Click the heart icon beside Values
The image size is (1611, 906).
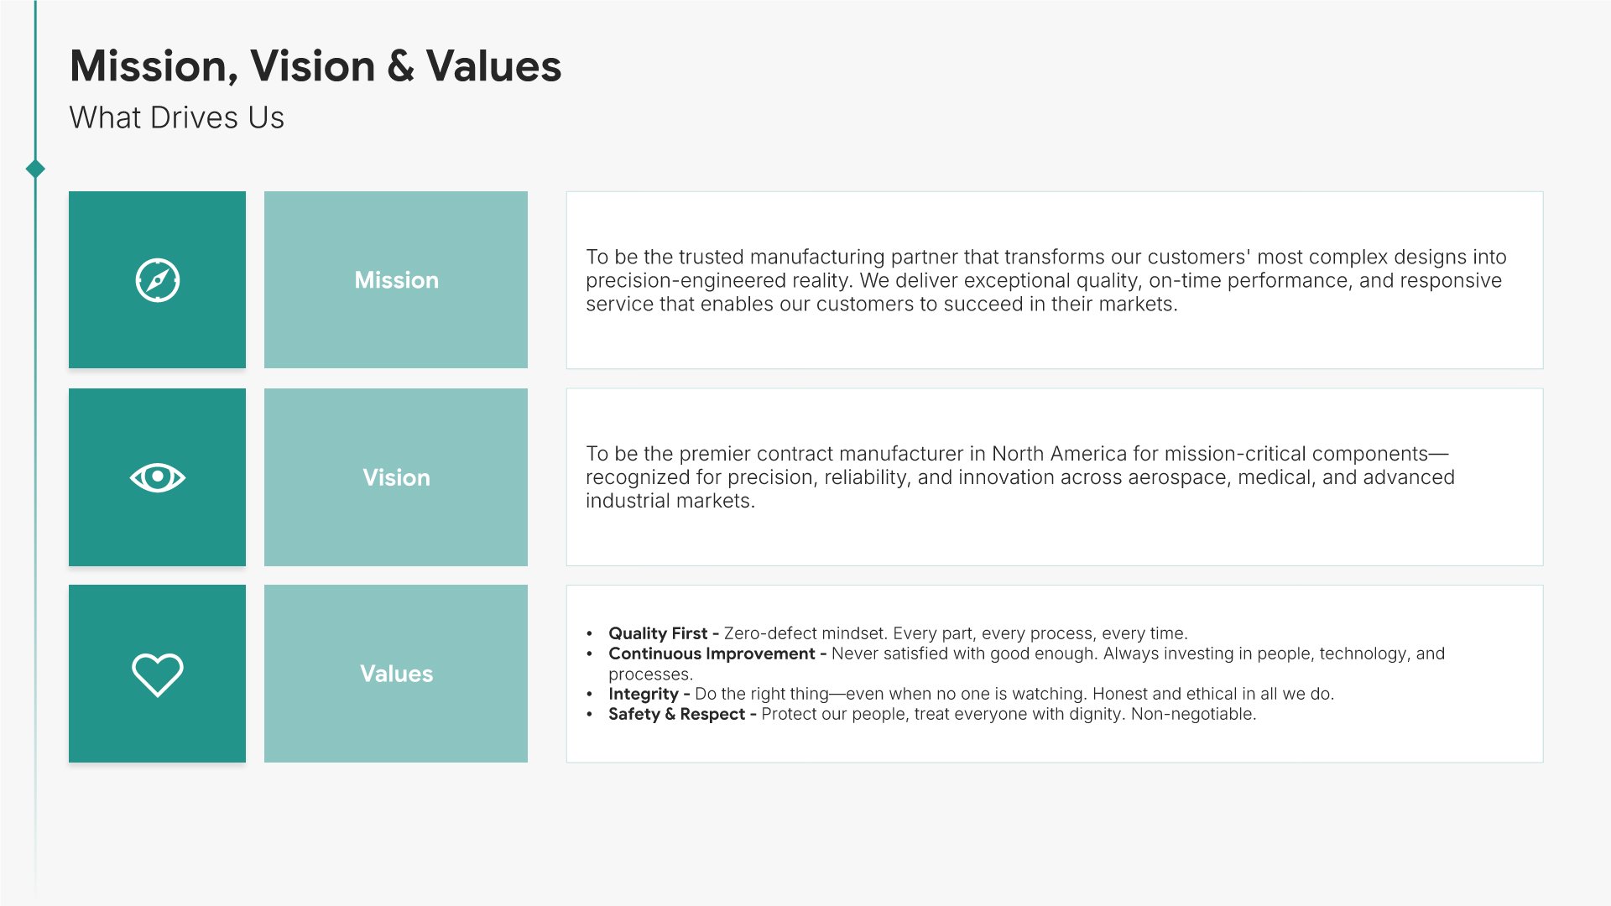[157, 674]
